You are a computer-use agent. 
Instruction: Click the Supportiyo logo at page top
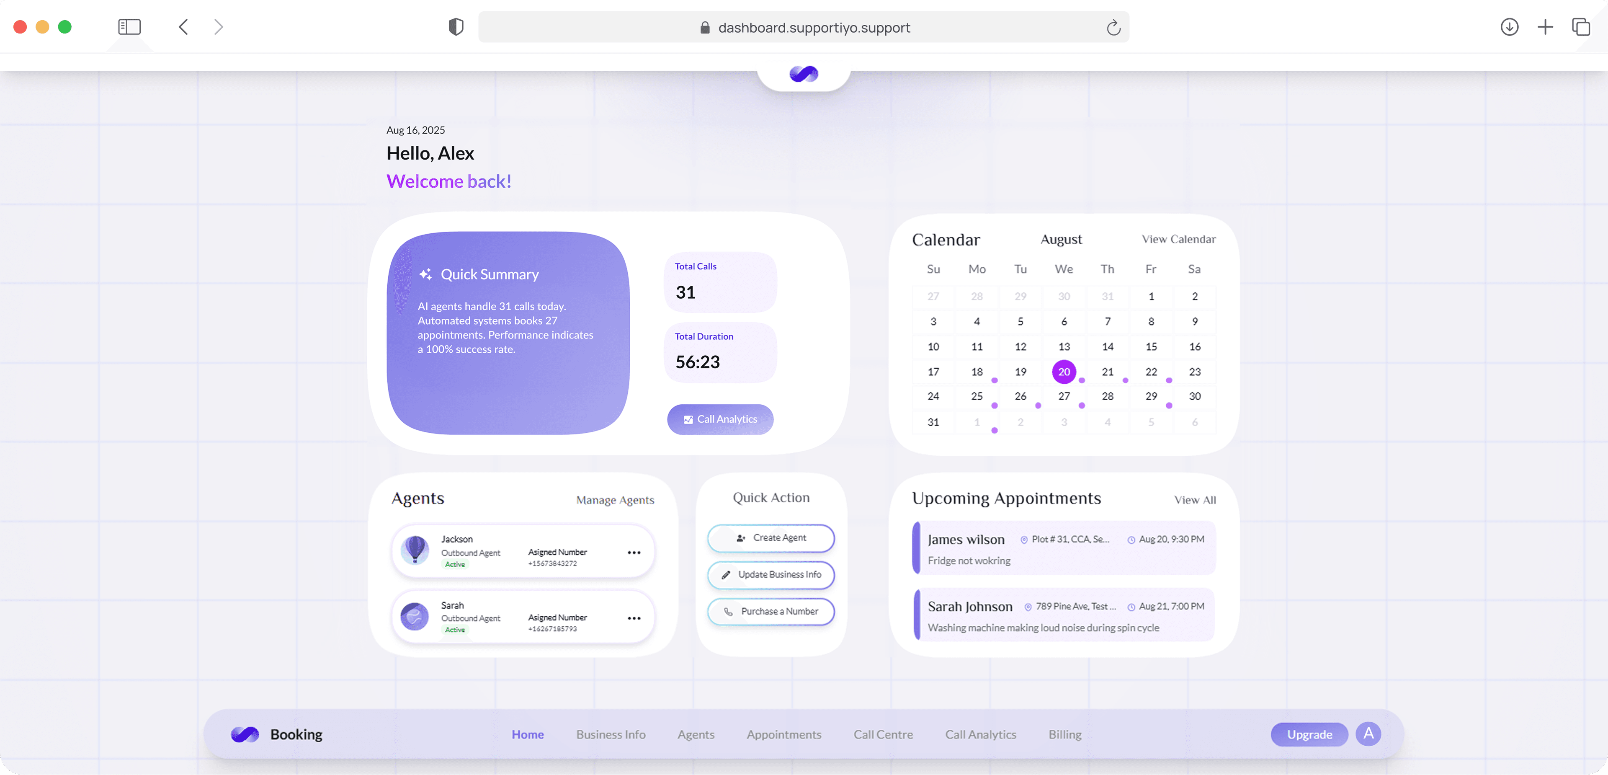pos(804,74)
